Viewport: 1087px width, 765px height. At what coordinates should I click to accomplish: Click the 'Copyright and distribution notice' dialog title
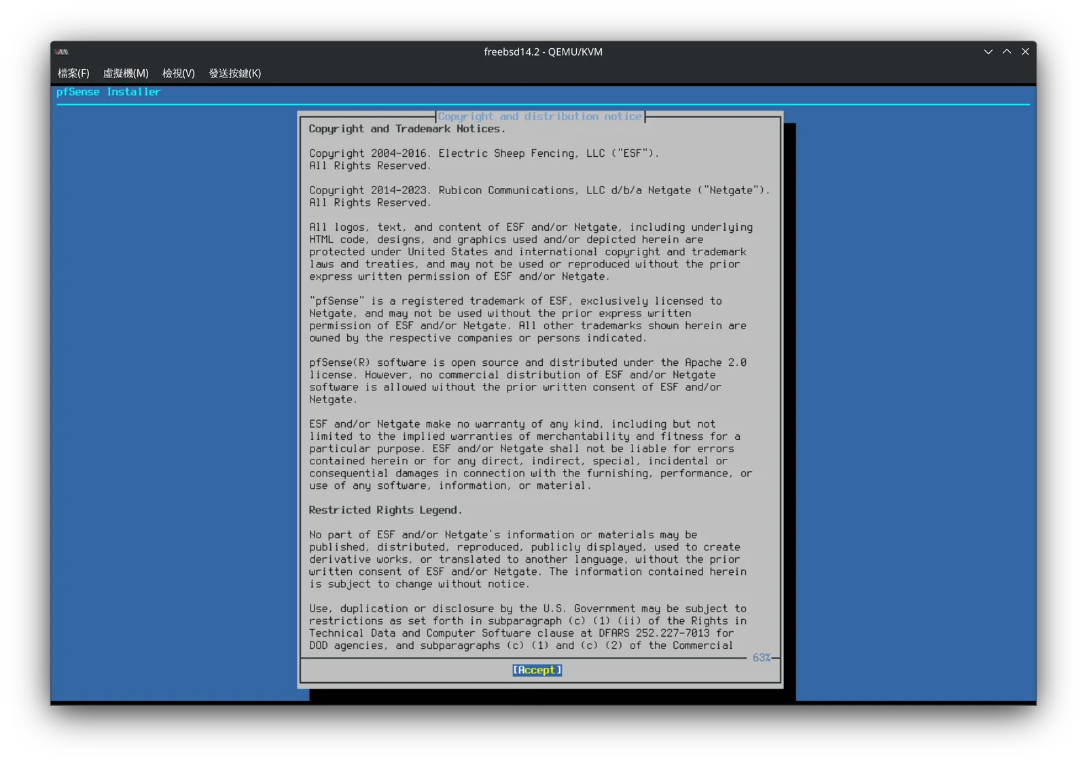click(x=539, y=117)
